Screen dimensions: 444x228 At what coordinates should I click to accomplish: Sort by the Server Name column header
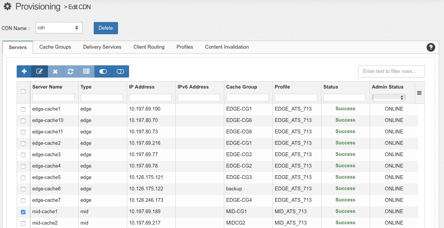tap(47, 87)
